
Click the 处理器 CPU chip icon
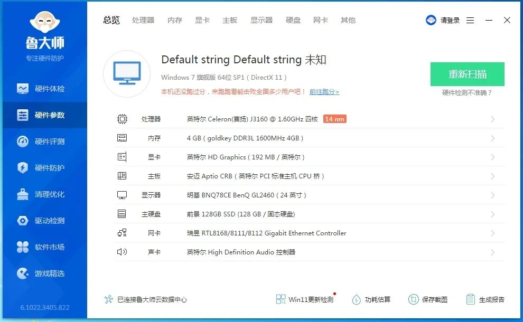coord(122,119)
